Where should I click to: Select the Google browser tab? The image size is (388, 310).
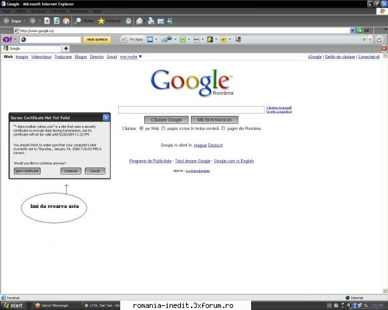pyautogui.click(x=31, y=49)
